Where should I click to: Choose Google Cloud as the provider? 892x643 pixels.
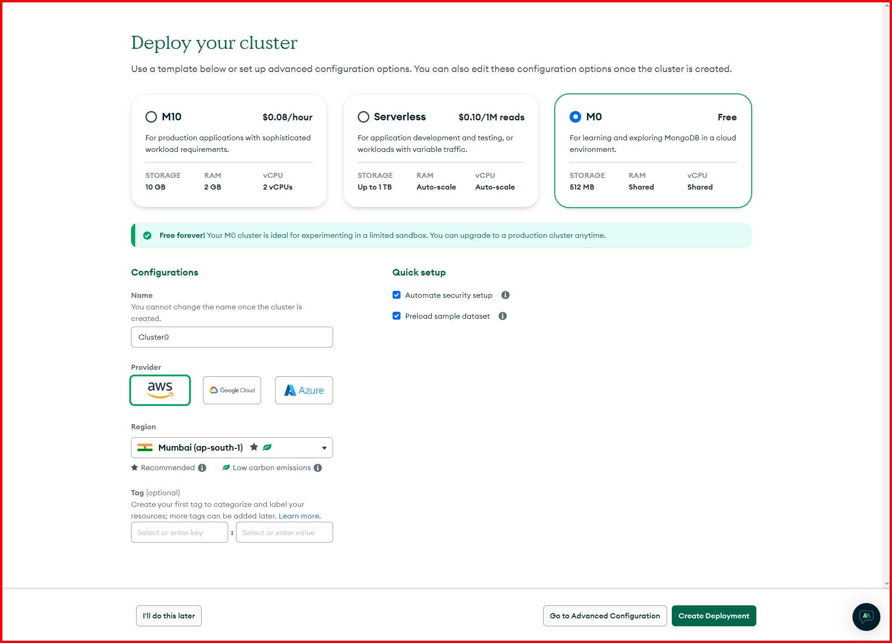(232, 390)
